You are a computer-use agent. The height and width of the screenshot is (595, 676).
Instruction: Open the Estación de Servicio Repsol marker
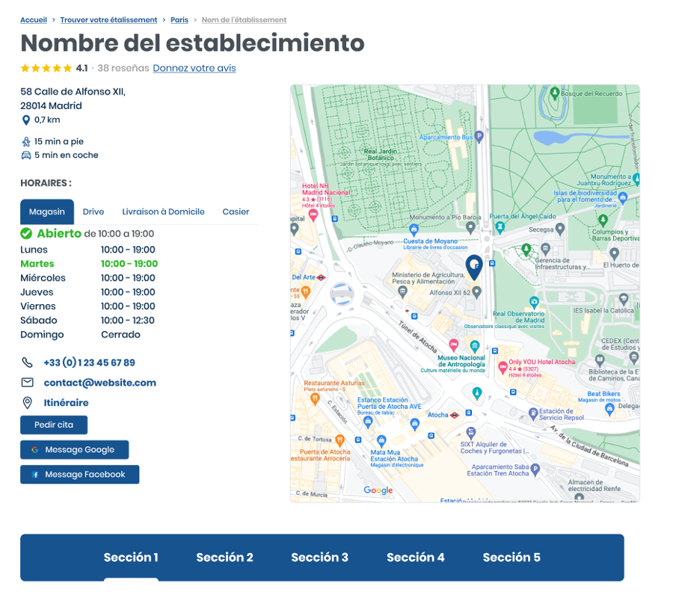533,414
